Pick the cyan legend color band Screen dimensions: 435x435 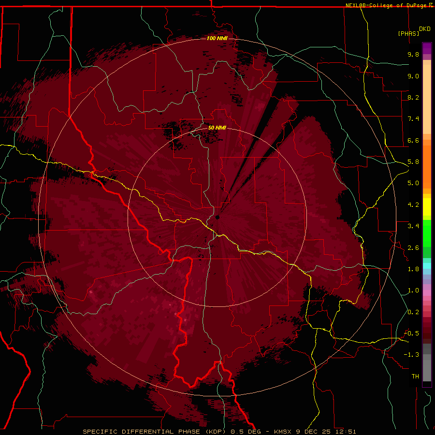click(427, 266)
